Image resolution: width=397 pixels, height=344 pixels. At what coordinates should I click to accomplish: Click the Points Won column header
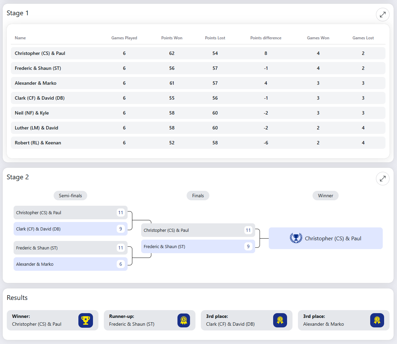click(x=172, y=38)
